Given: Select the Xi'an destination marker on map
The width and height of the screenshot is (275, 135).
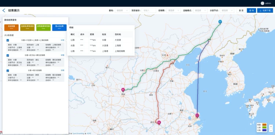Looking at the screenshot, I should click(x=123, y=90).
